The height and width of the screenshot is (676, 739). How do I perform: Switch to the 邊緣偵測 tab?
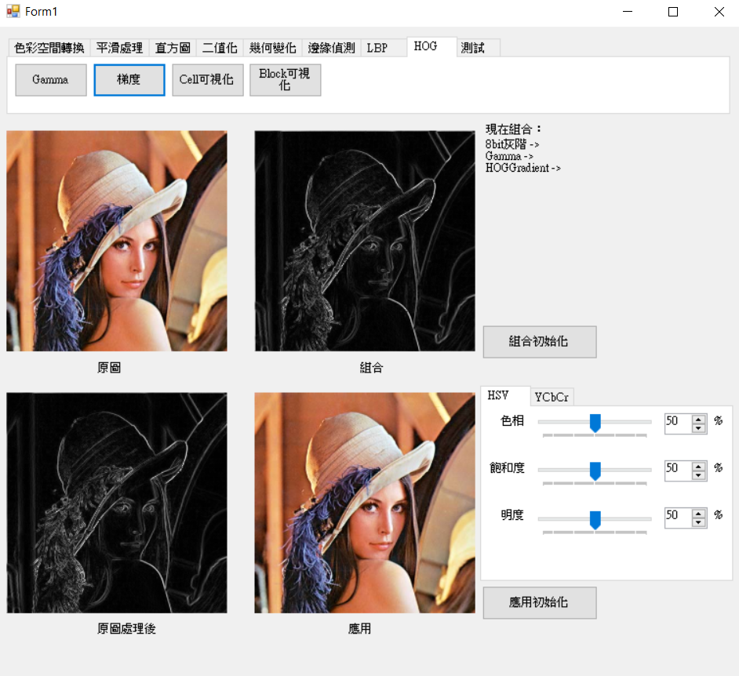point(331,48)
